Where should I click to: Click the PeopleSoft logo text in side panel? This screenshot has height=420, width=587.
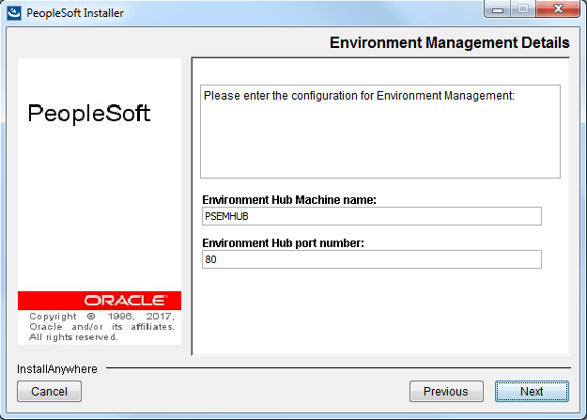click(x=89, y=114)
